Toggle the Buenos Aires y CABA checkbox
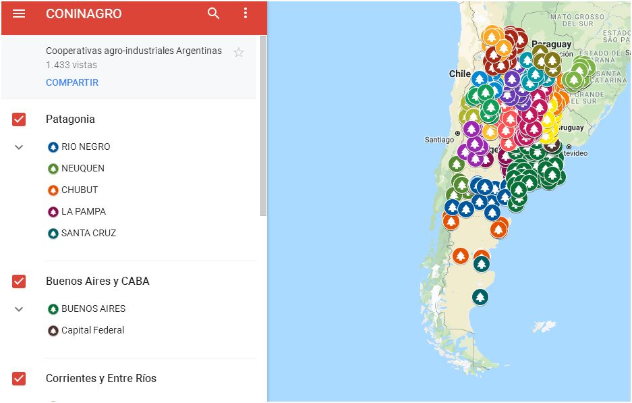 (19, 281)
